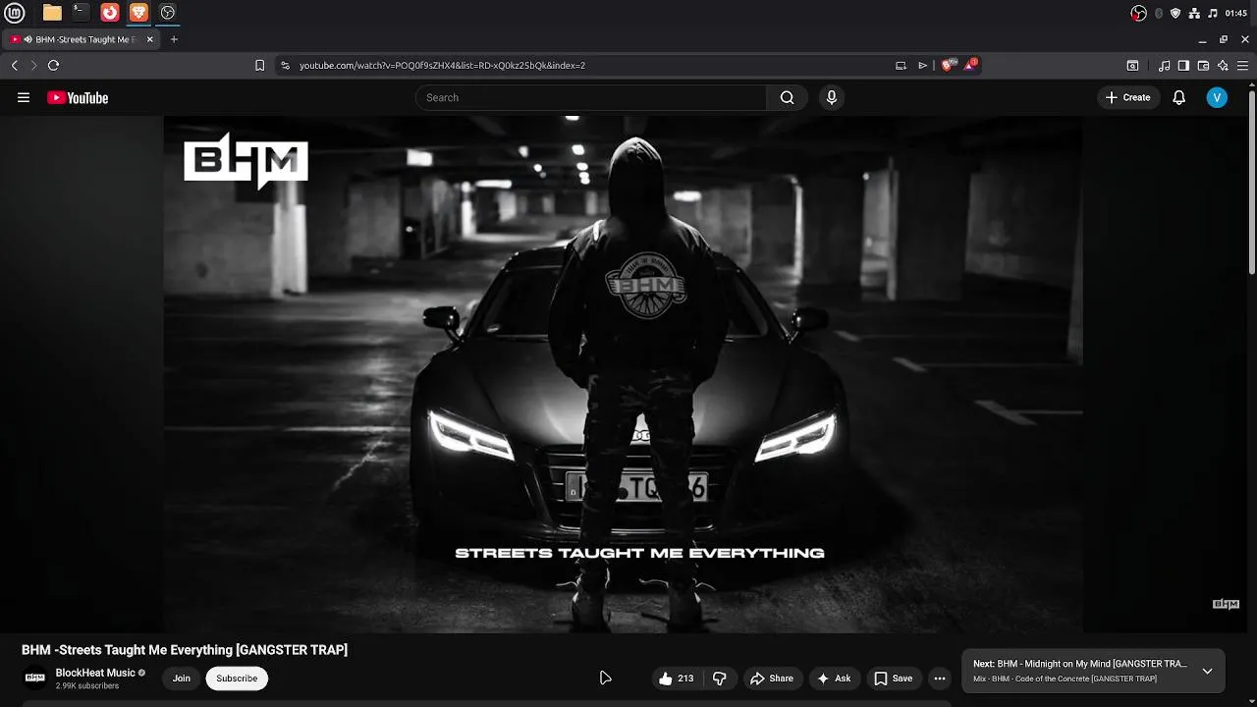Screen dimensions: 1257x707
Task: Go forward in browser history
Action: (x=33, y=65)
